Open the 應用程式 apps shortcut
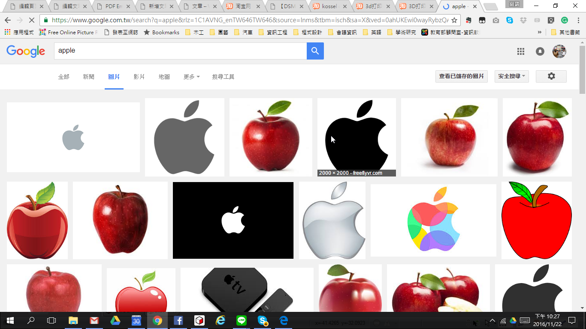Viewport: 586px width, 329px height. coord(19,32)
